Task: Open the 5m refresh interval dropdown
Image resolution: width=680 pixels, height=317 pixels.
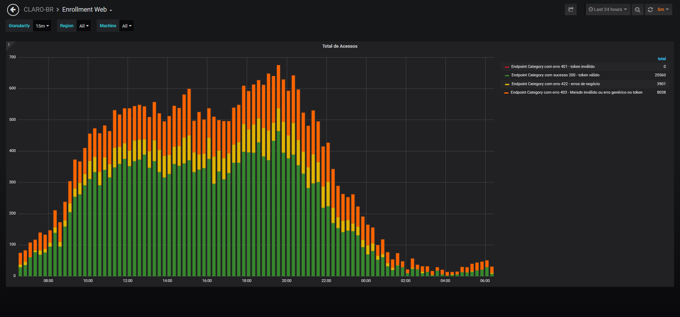Action: coord(663,10)
